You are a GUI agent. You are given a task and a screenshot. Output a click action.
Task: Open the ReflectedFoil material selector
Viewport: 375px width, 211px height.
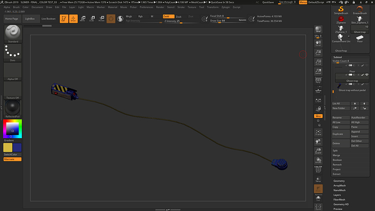click(12, 109)
